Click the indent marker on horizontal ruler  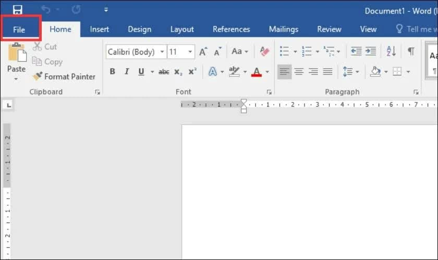pos(244,106)
